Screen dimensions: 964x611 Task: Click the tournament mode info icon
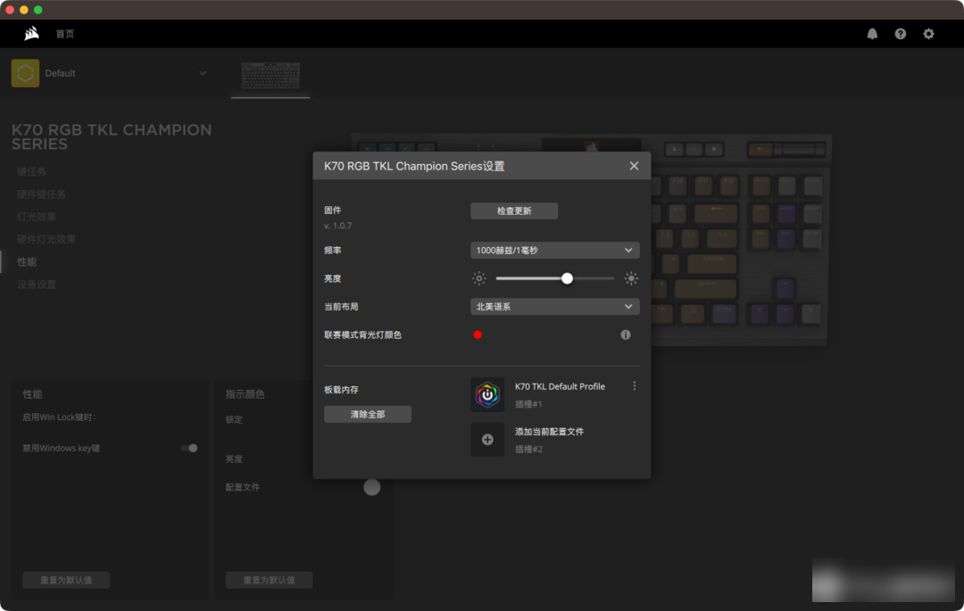(x=625, y=334)
